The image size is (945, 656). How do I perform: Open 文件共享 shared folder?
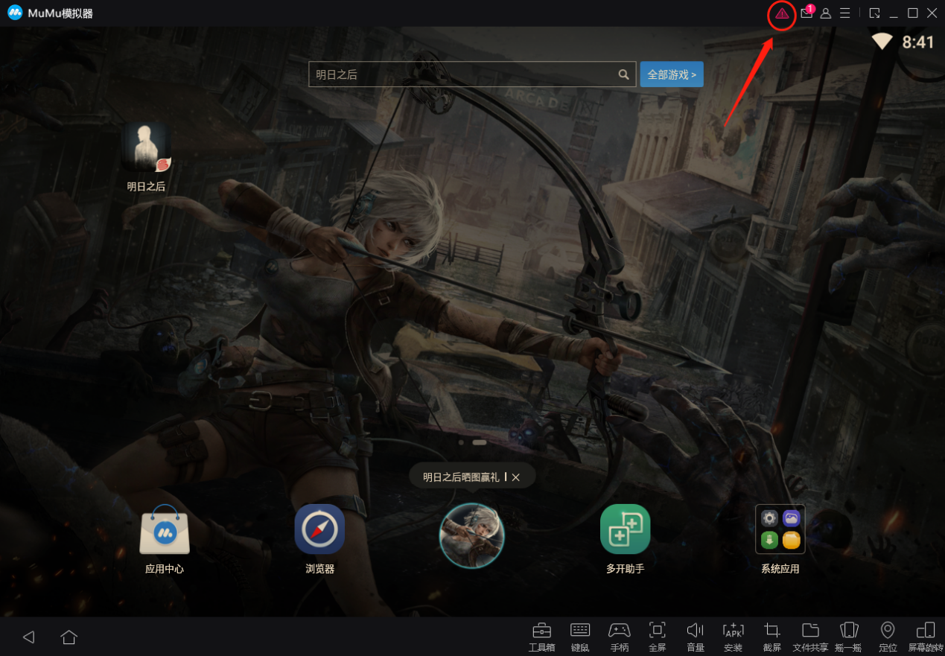(x=810, y=637)
